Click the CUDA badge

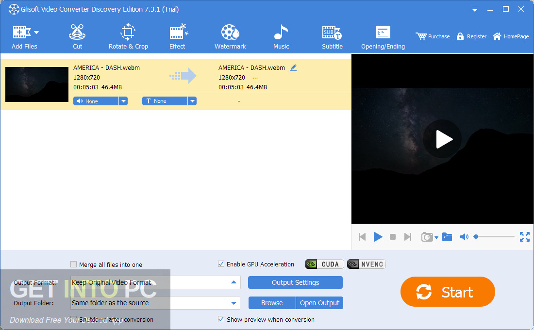[325, 264]
